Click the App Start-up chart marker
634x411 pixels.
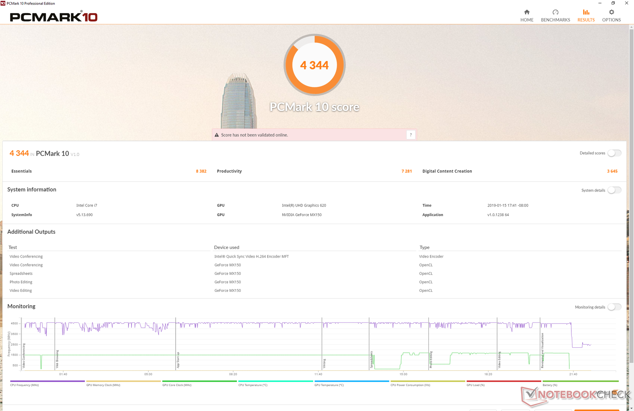click(178, 360)
